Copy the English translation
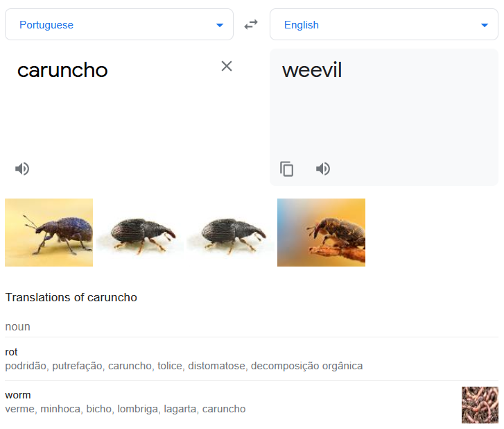The height and width of the screenshot is (429, 504). tap(286, 169)
